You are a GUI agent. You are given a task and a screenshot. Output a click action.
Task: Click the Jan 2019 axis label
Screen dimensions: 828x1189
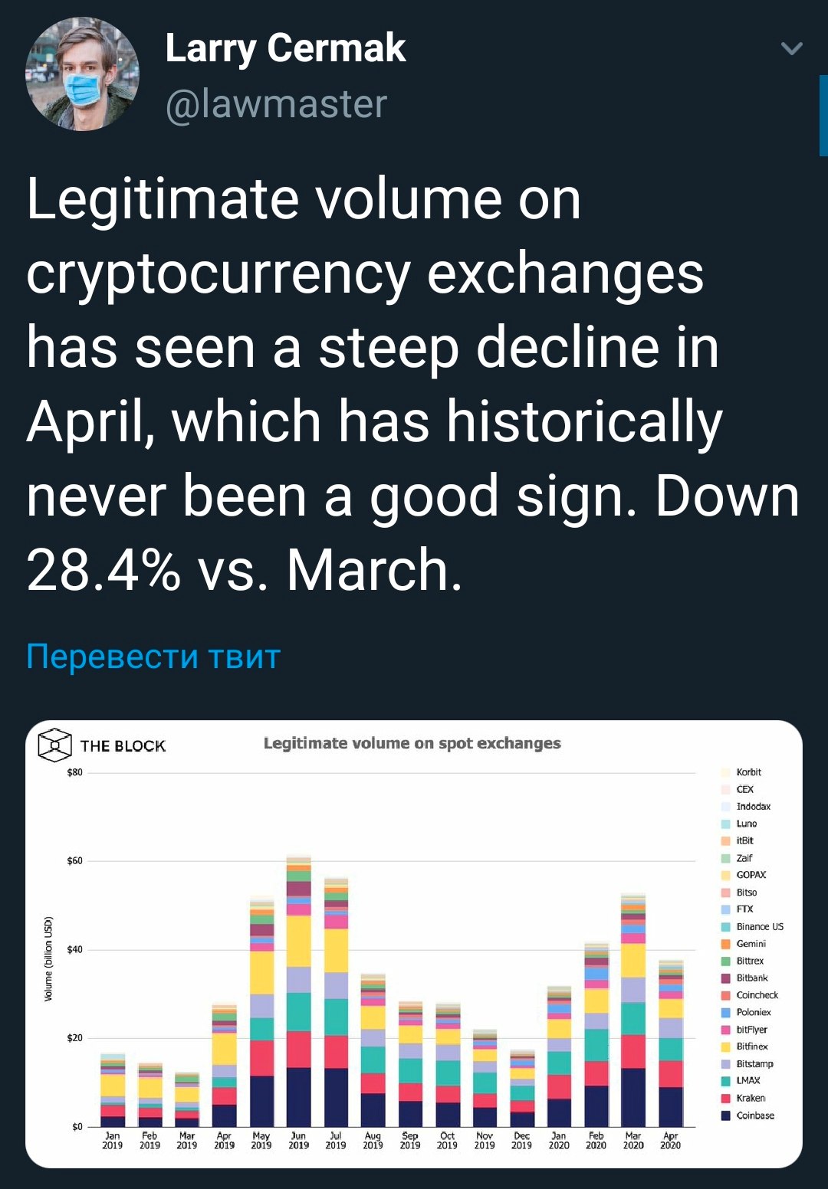(x=113, y=1140)
